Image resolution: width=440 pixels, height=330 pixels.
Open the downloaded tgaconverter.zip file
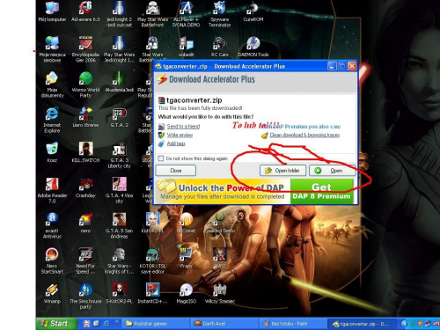point(332,171)
